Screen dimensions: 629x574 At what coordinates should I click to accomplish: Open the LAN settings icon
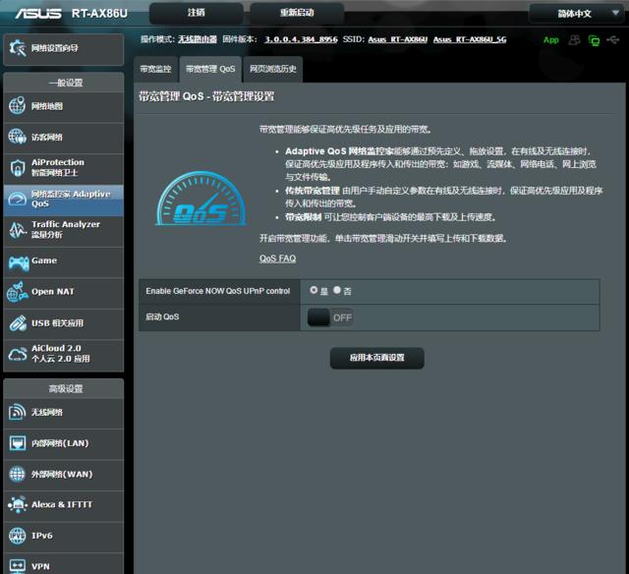pos(18,443)
